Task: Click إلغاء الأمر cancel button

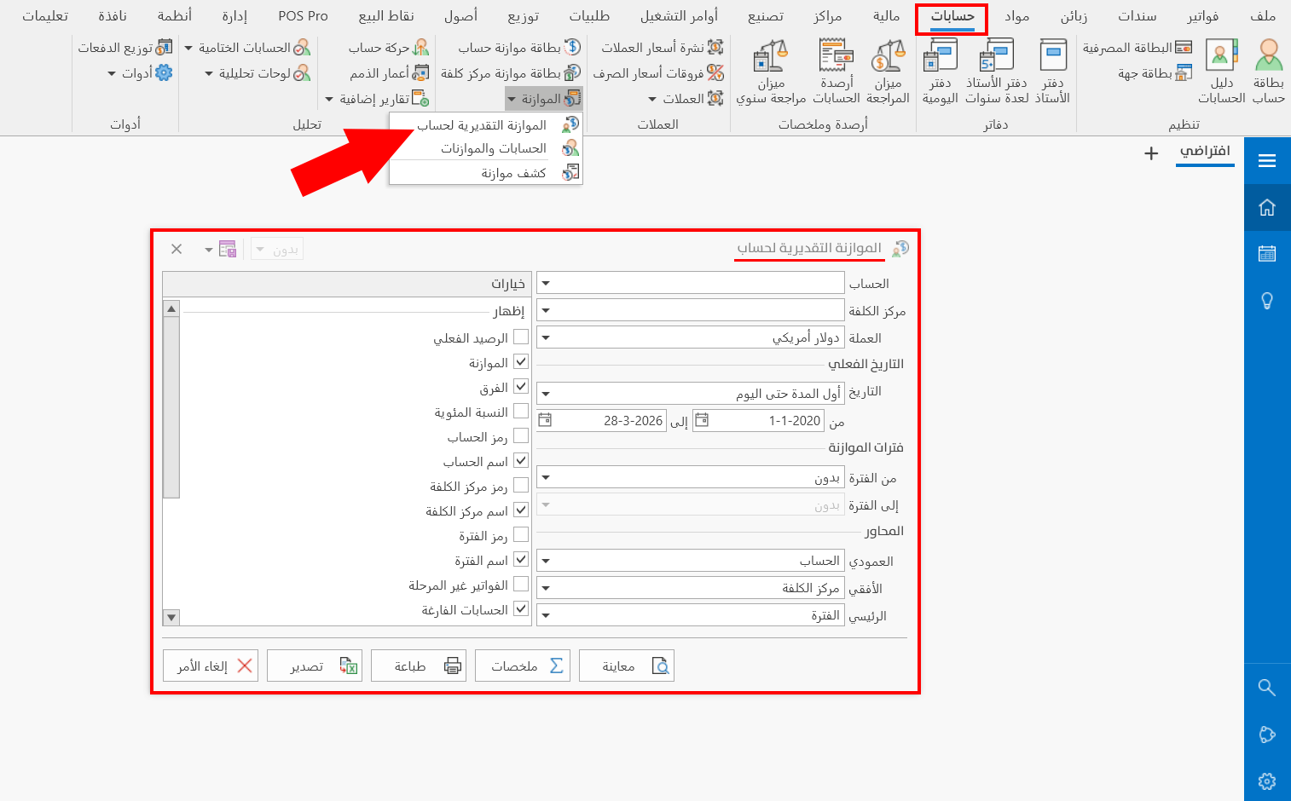Action: 211,666
